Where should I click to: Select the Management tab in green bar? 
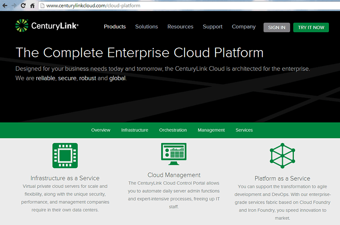(x=211, y=130)
